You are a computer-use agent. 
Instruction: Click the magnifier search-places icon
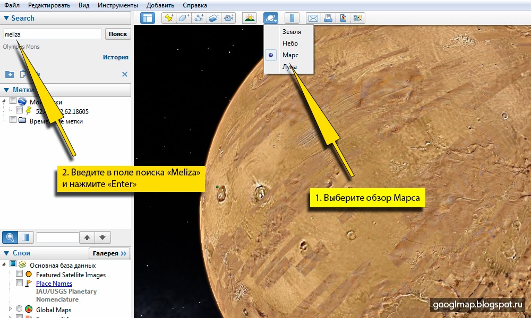(10, 237)
